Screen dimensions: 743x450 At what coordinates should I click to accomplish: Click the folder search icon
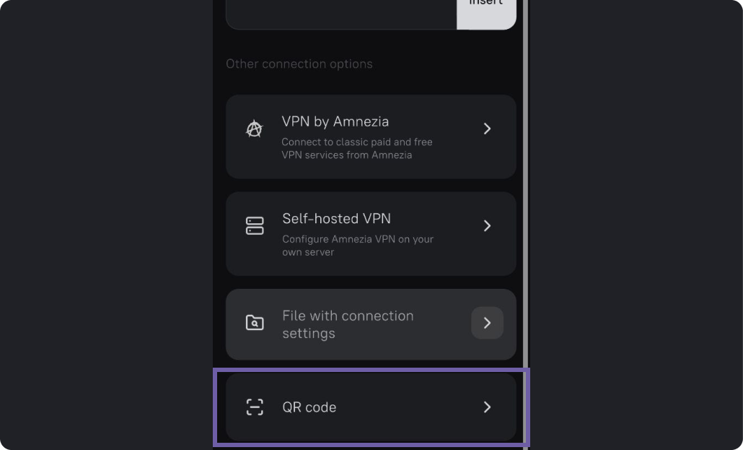point(255,323)
